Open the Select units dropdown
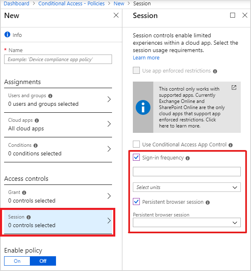Viewport: 251px width, 271px height. (187, 187)
